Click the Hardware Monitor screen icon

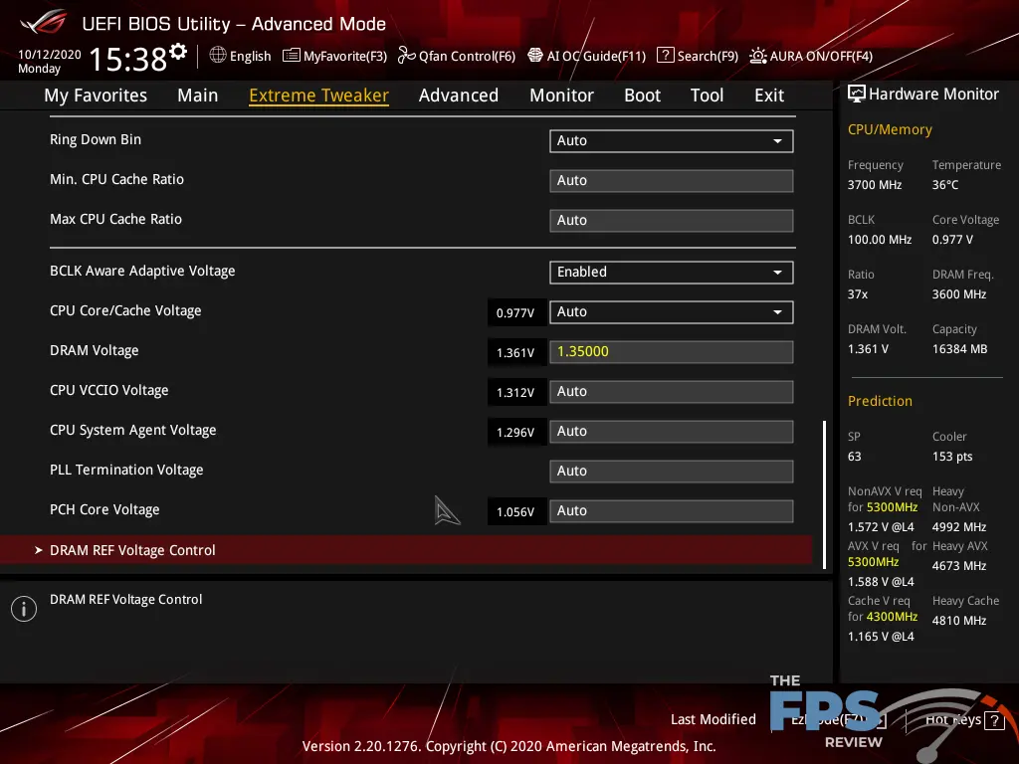pyautogui.click(x=857, y=94)
